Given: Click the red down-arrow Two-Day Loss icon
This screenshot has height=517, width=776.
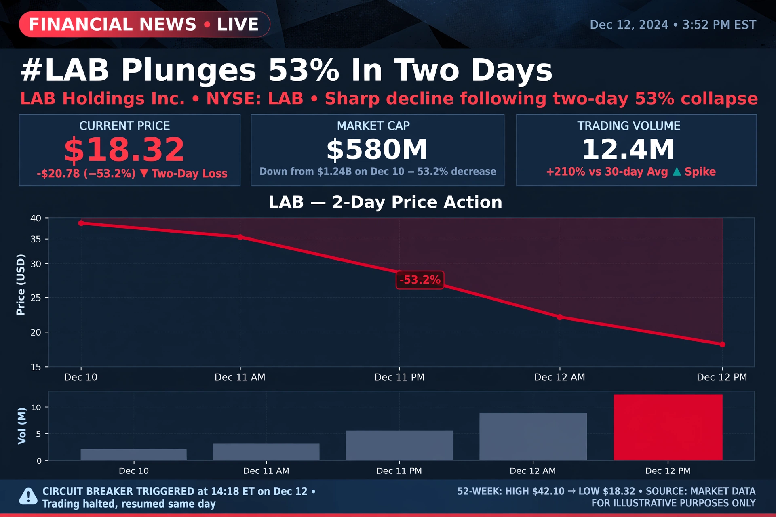Looking at the screenshot, I should point(144,174).
